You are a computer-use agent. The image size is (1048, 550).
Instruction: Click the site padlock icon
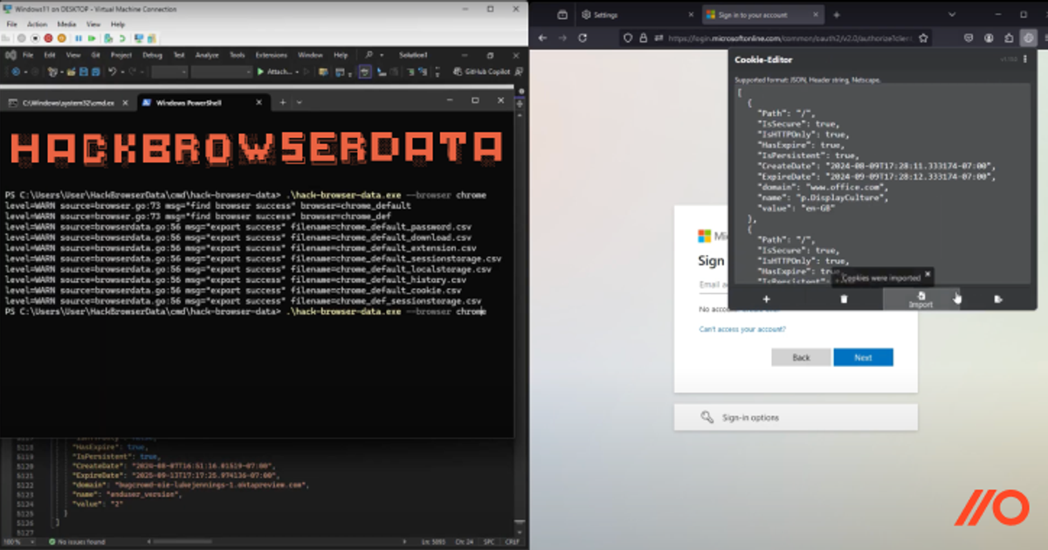click(645, 38)
